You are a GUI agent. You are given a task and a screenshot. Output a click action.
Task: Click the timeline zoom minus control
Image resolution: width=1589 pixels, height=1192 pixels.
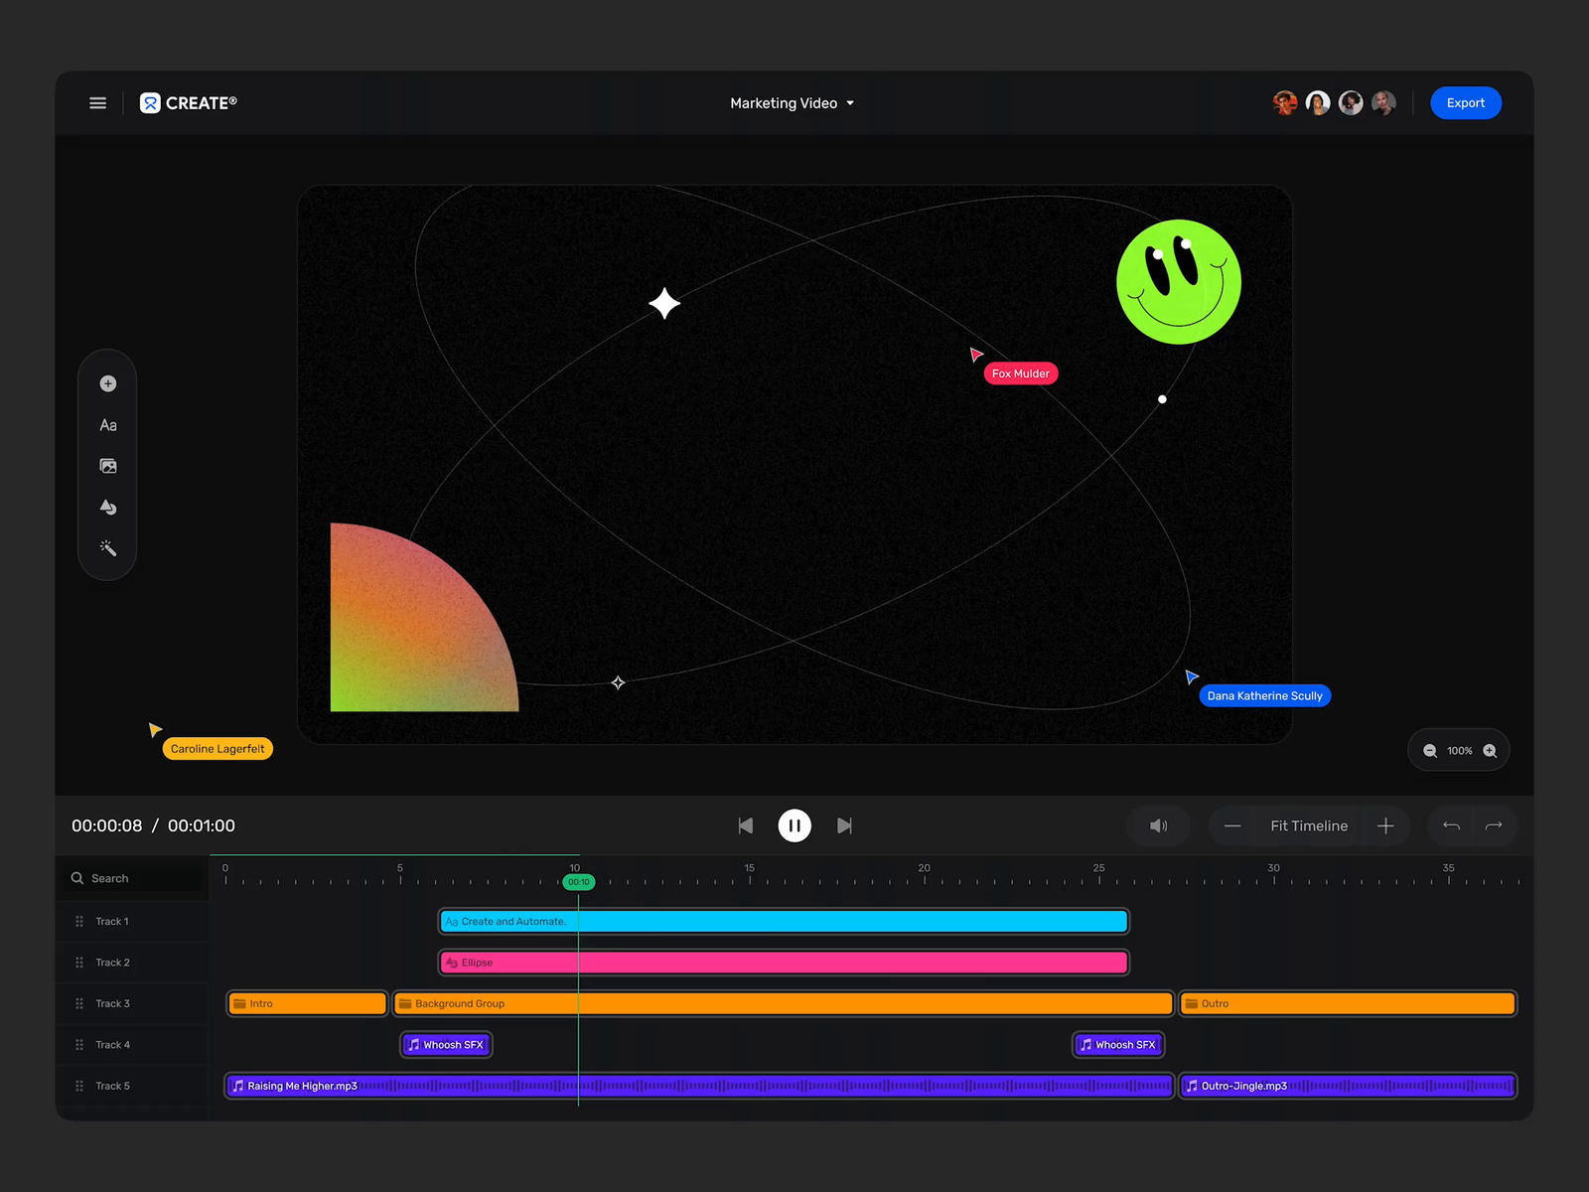click(x=1232, y=825)
